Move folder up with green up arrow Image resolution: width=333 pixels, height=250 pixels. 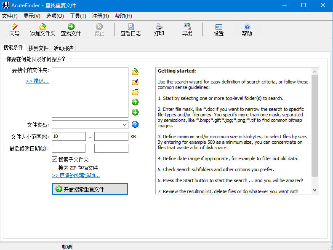pos(135,102)
